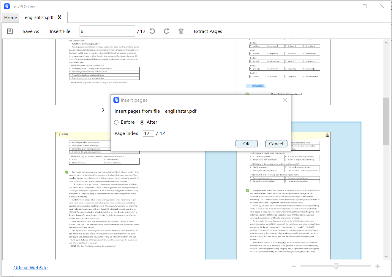Select the Before radio button

pos(116,122)
